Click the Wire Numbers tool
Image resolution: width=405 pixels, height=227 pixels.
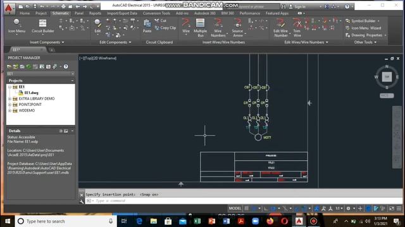218,28
